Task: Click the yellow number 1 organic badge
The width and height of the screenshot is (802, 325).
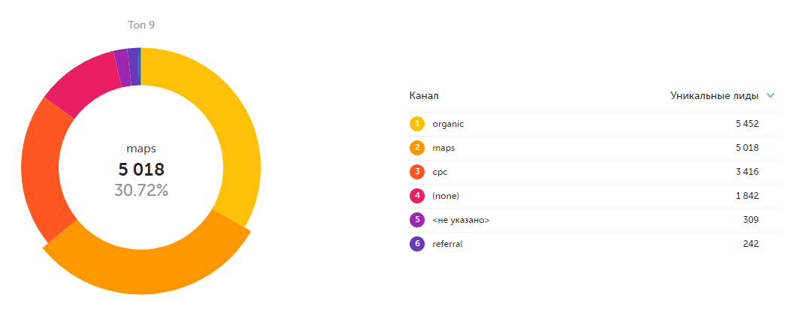Action: tap(416, 124)
